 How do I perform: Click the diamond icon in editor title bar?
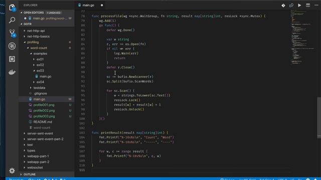pos(283,5)
